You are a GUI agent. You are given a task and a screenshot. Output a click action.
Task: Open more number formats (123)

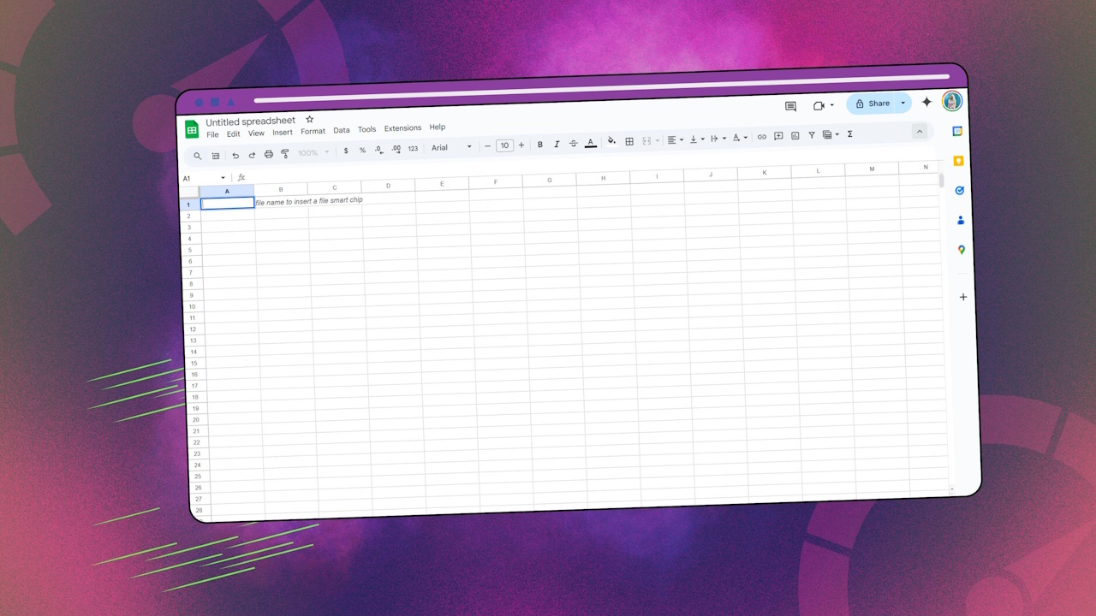click(x=413, y=148)
